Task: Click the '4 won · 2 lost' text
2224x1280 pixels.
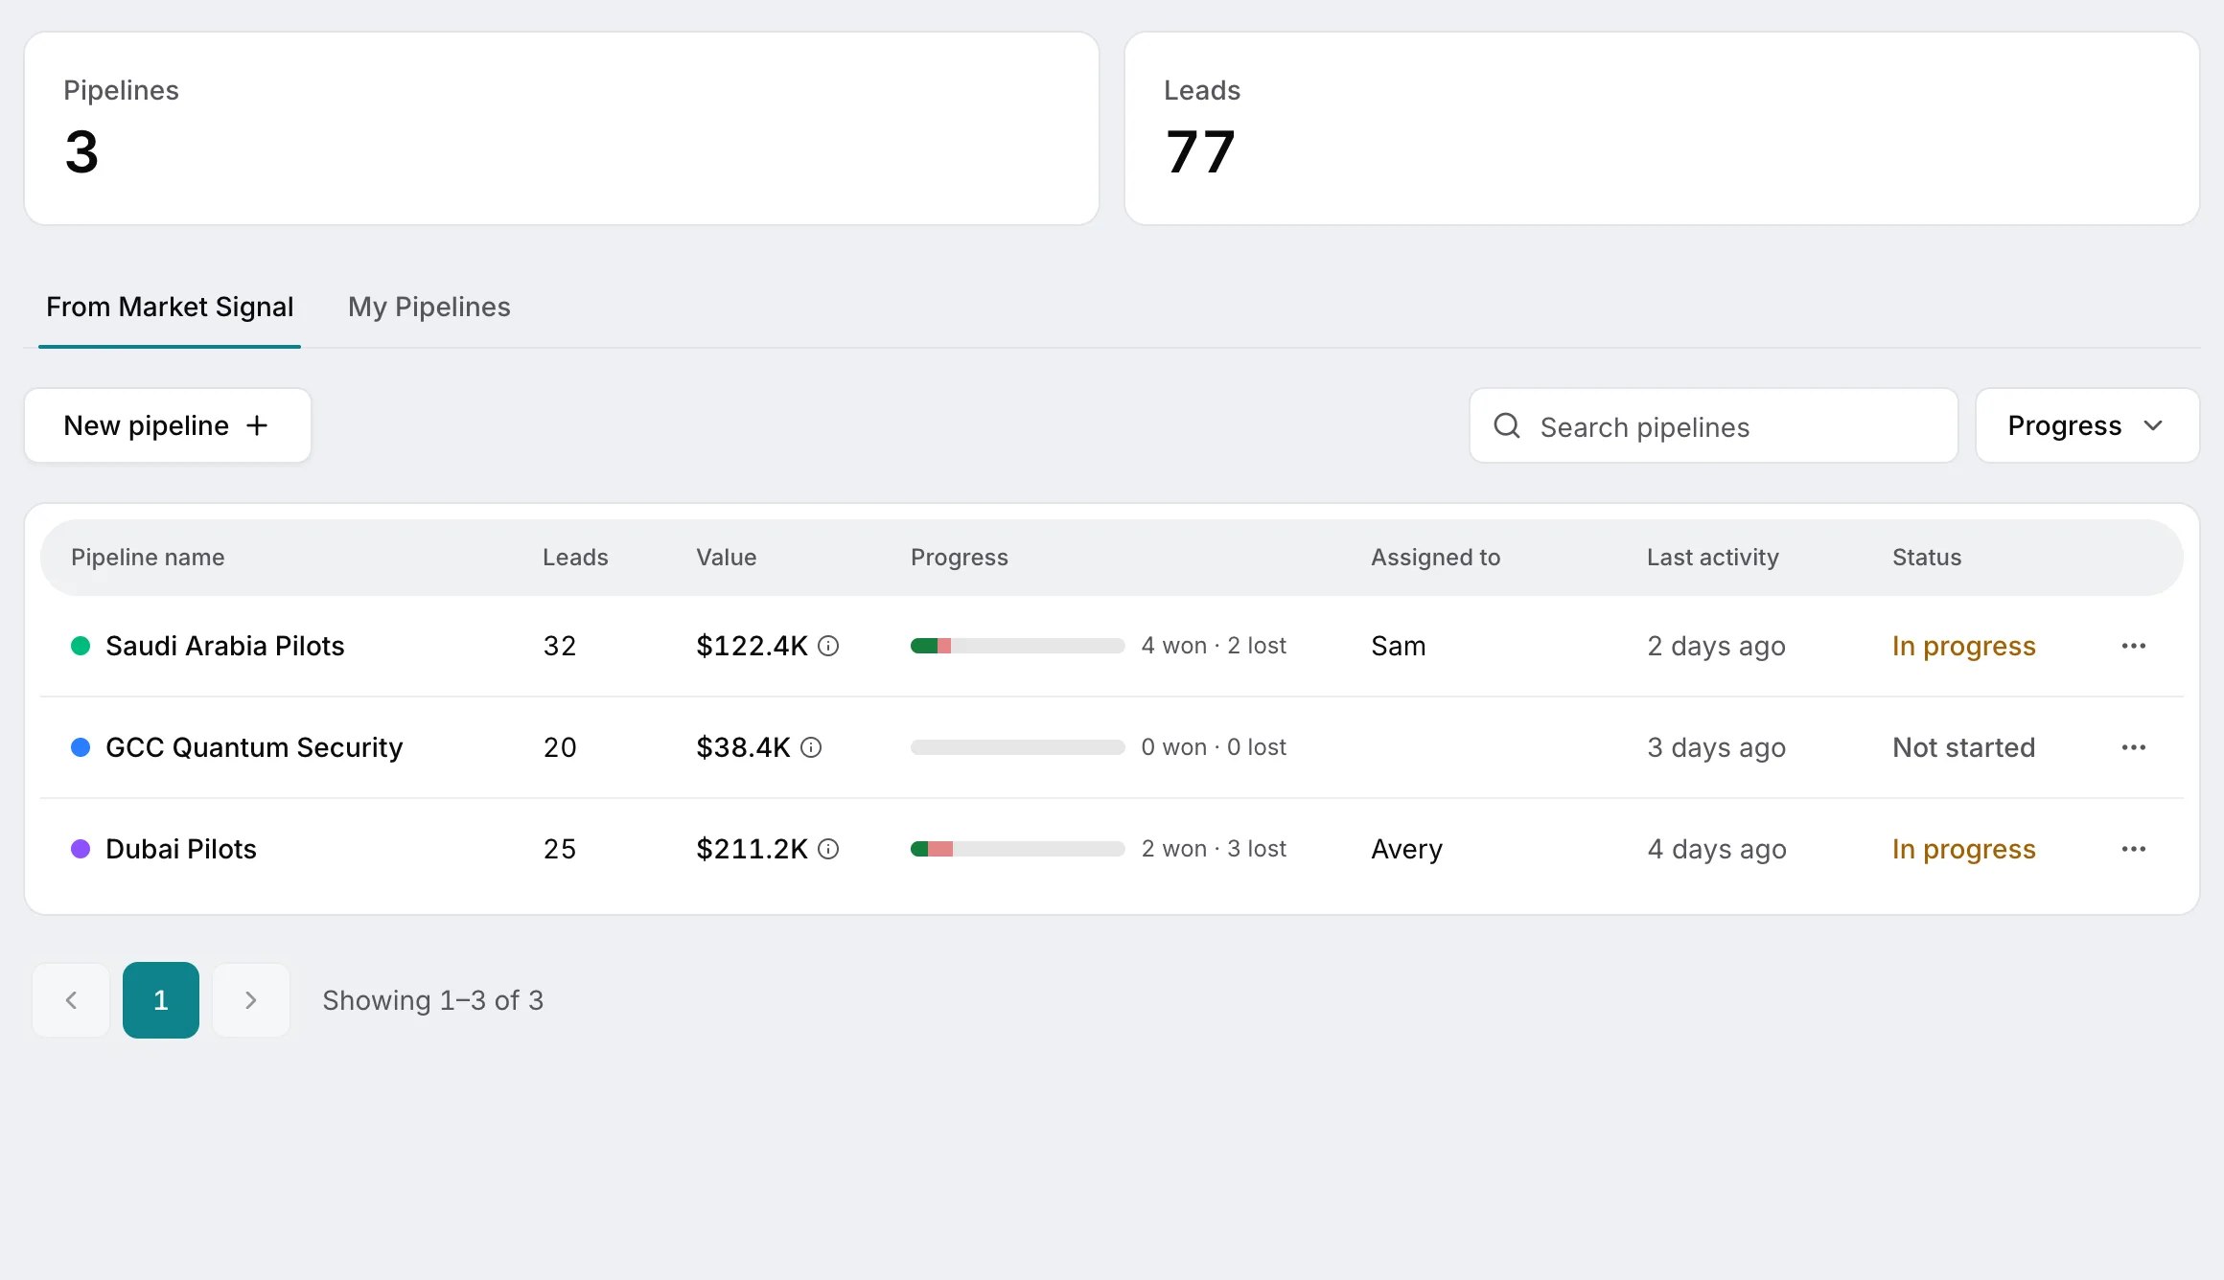Action: pyautogui.click(x=1214, y=647)
